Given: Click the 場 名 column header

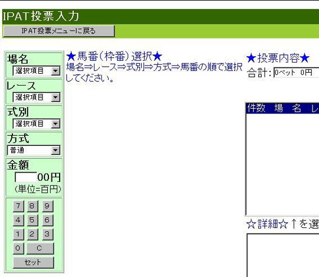Looking at the screenshot, I should 288,108.
